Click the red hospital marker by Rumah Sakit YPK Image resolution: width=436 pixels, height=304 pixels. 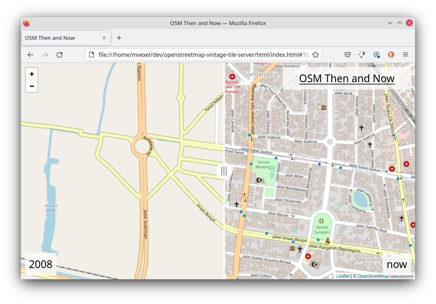point(232,76)
